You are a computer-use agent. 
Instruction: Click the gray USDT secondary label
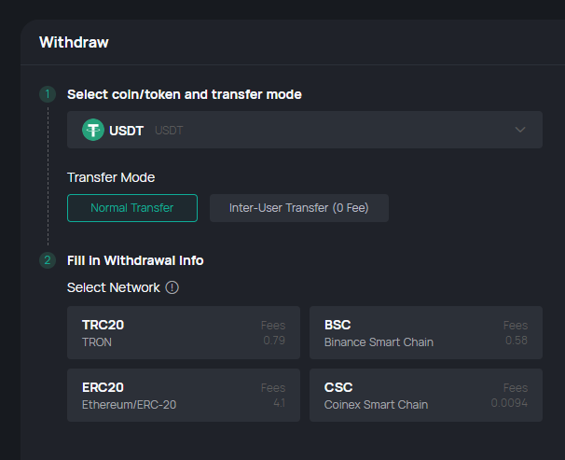tap(169, 130)
